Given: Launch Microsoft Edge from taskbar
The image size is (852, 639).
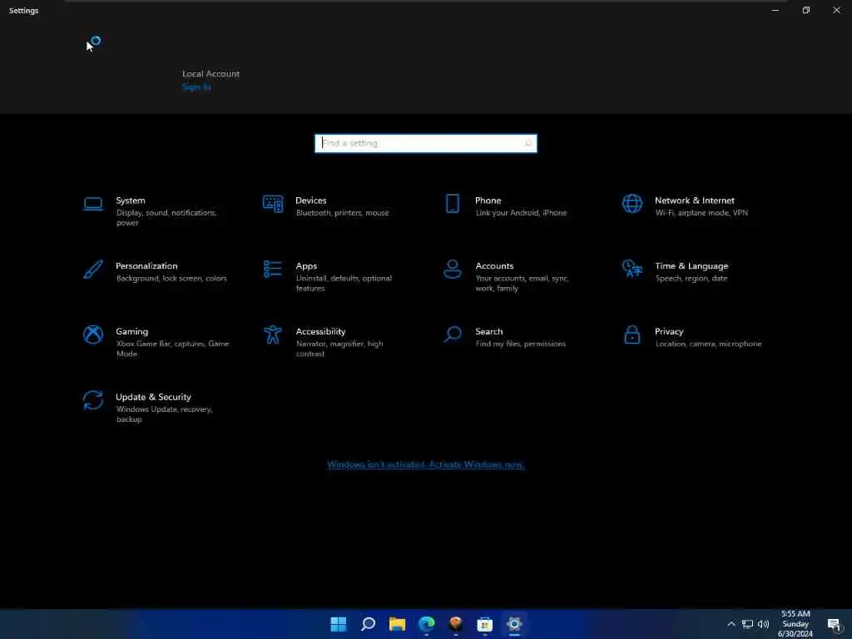Looking at the screenshot, I should coord(427,624).
